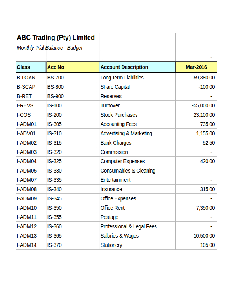This screenshot has width=233, height=283.
Task: Click the Office Rent description cell
Action: tap(113, 208)
